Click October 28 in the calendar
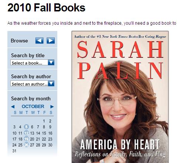The height and width of the screenshot is (163, 177). (x=38, y=145)
